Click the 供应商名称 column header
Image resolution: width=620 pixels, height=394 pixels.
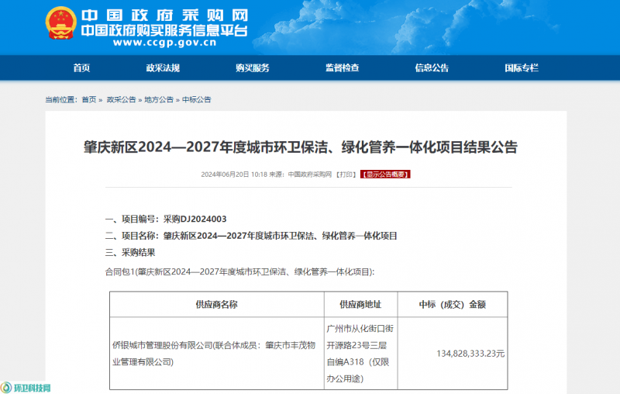217,305
